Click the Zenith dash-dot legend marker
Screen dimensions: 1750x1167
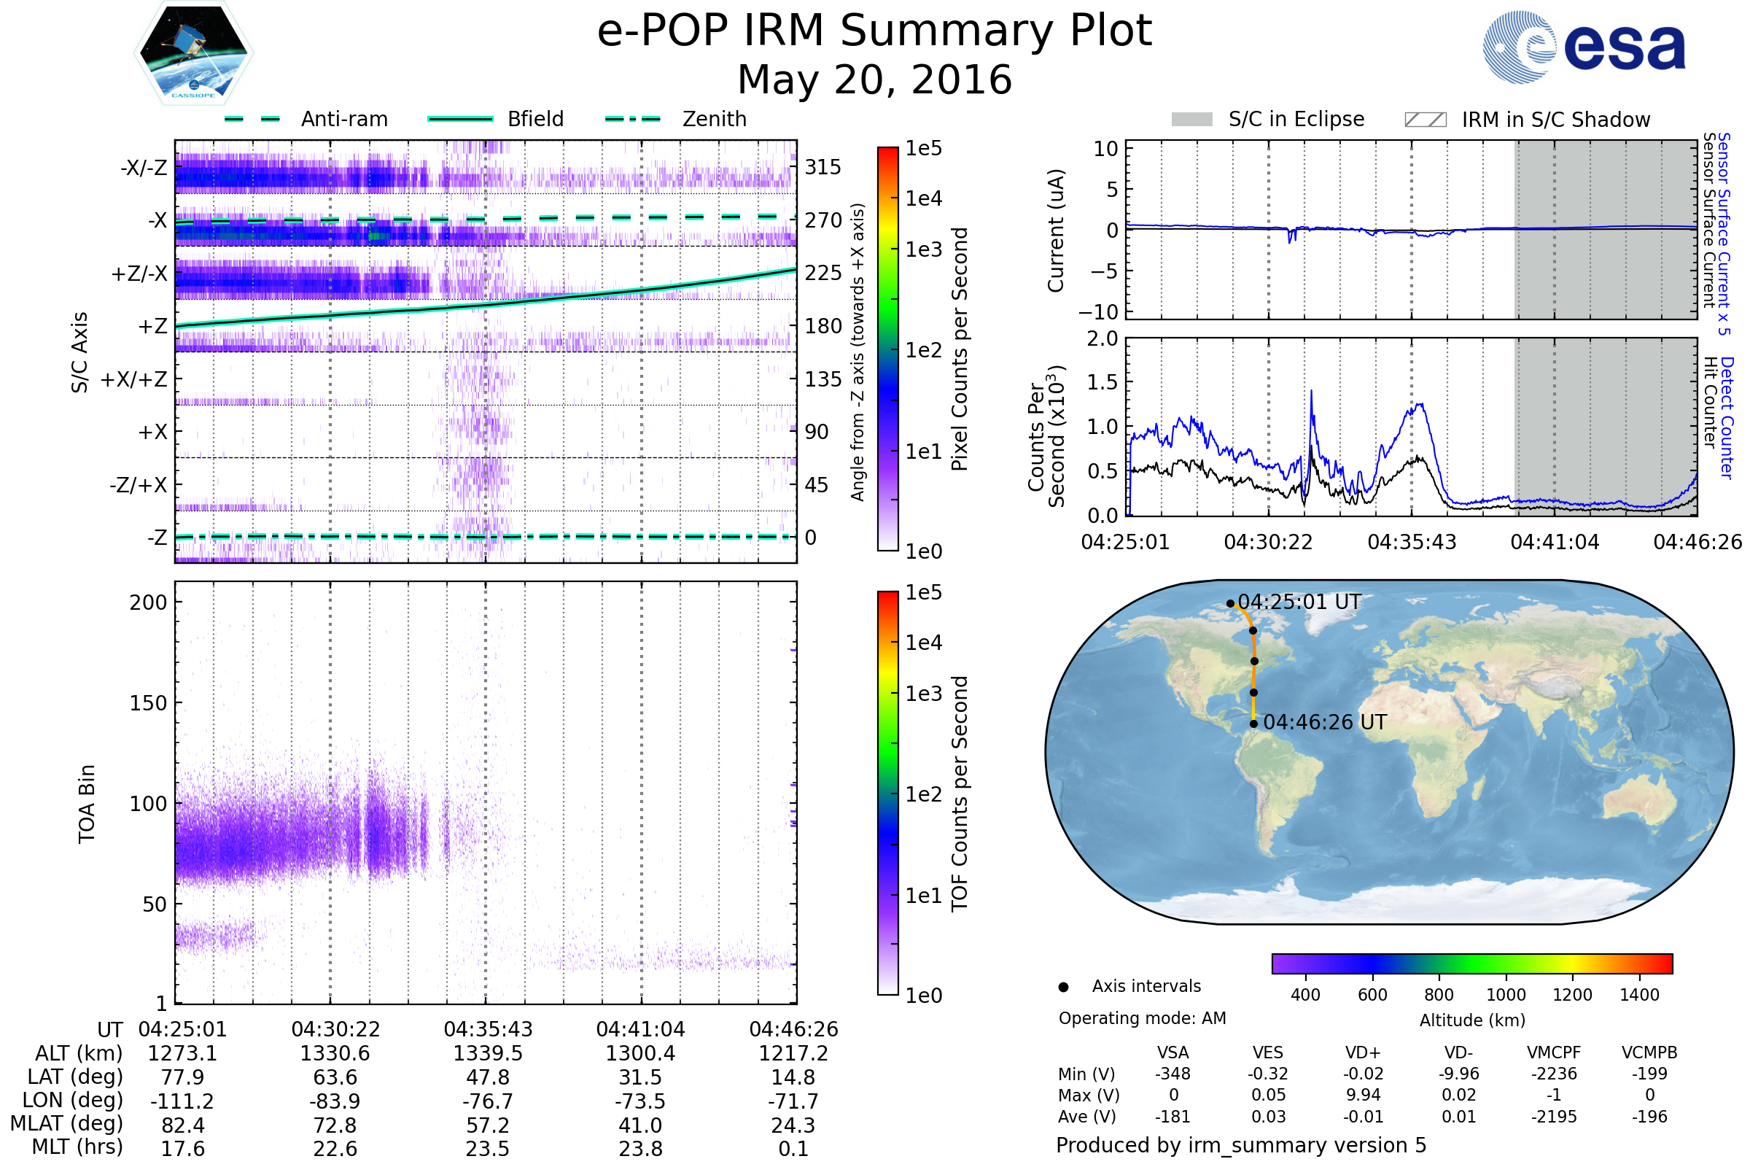(x=633, y=119)
